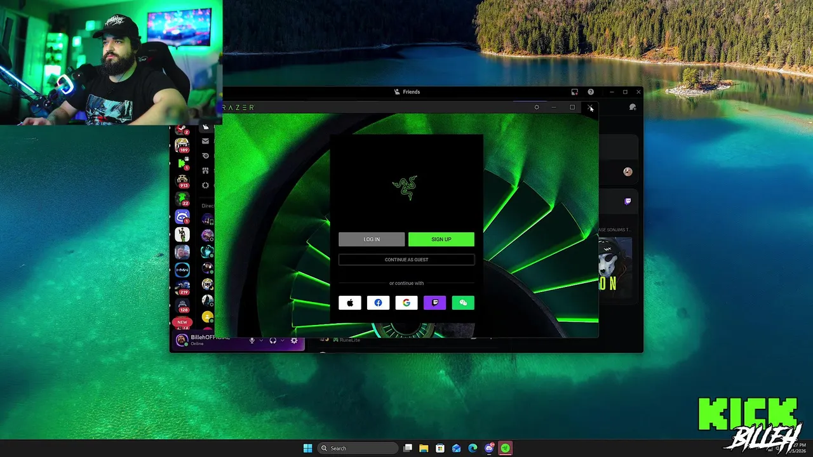Mute the Discord microphone
Screen dimensions: 813x457
point(252,341)
